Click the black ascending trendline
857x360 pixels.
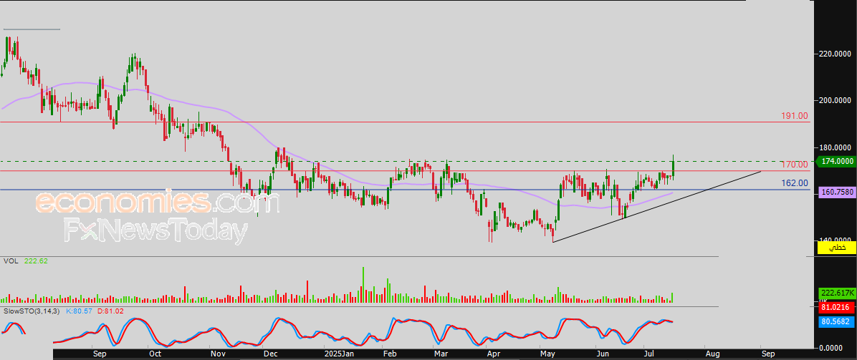pyautogui.click(x=656, y=207)
